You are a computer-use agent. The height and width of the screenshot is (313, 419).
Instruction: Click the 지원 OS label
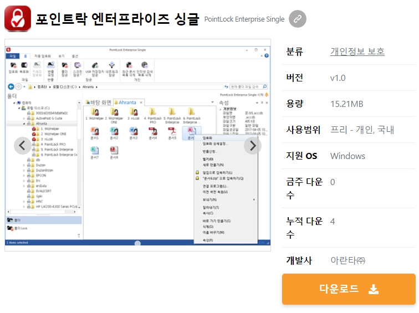[x=302, y=156]
